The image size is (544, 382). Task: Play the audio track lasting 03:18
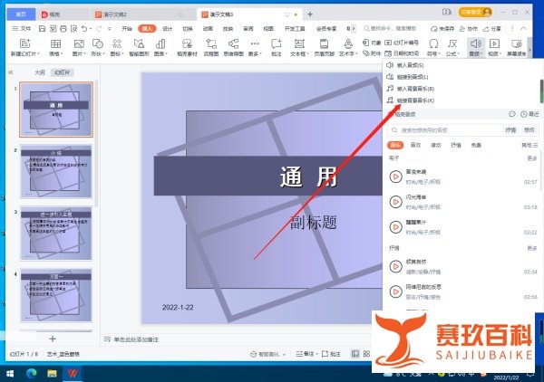pyautogui.click(x=395, y=202)
